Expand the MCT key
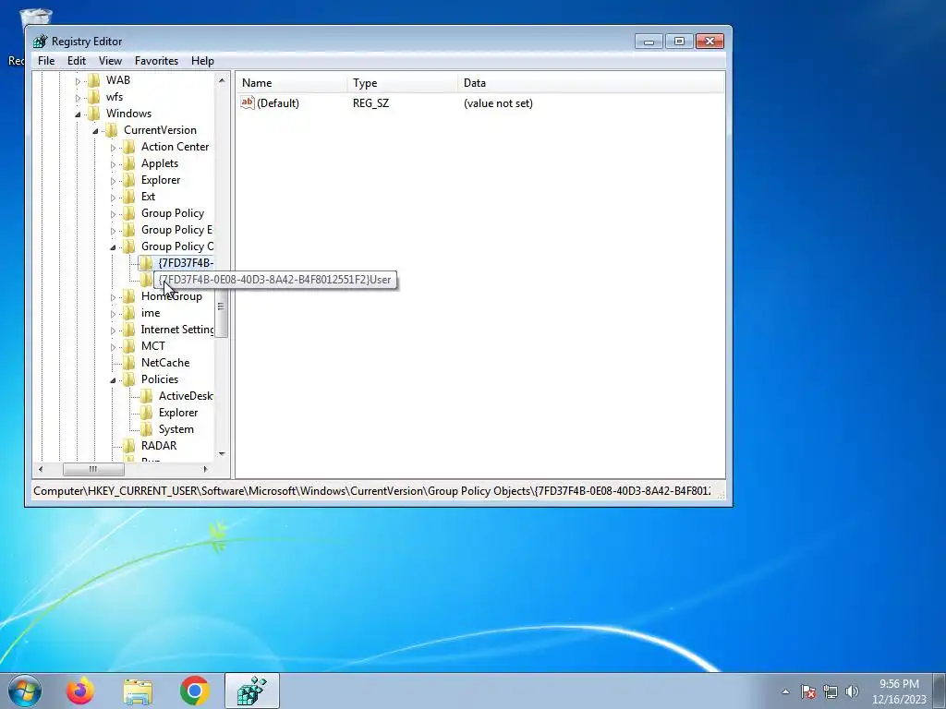This screenshot has width=946, height=709. (113, 347)
